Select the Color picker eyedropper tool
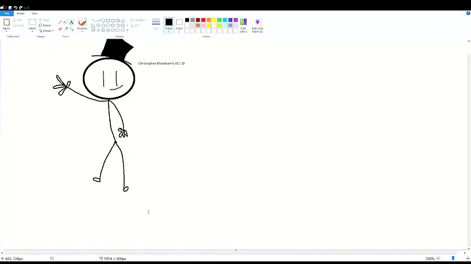This screenshot has height=264, width=471. click(66, 29)
